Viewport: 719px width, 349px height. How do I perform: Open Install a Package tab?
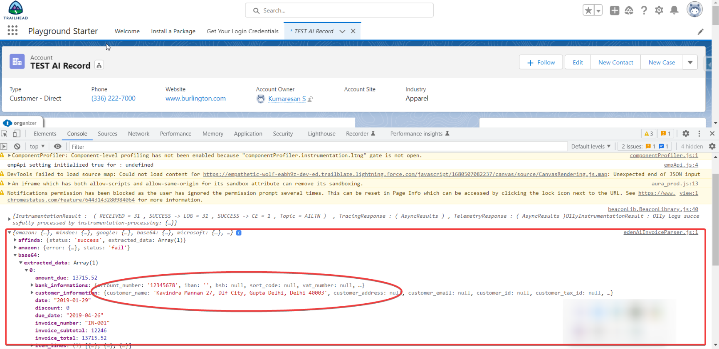173,31
